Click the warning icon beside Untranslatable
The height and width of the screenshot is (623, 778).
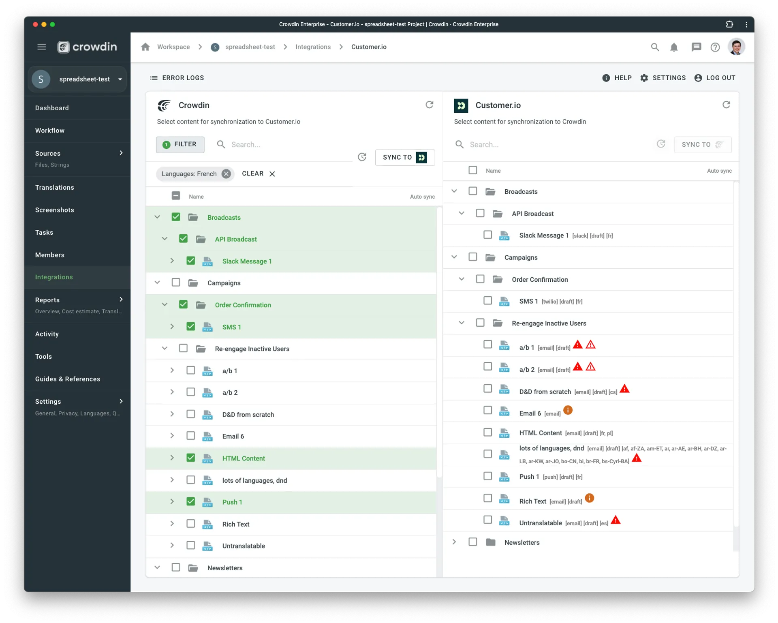point(616,520)
